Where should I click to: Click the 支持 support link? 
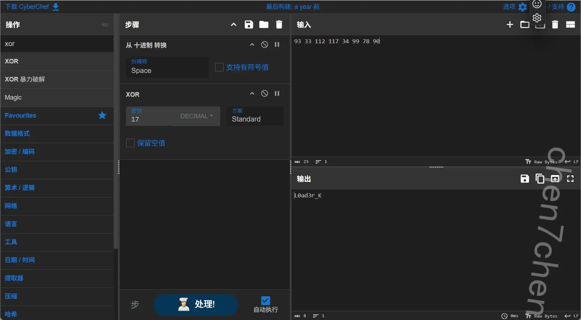(558, 7)
